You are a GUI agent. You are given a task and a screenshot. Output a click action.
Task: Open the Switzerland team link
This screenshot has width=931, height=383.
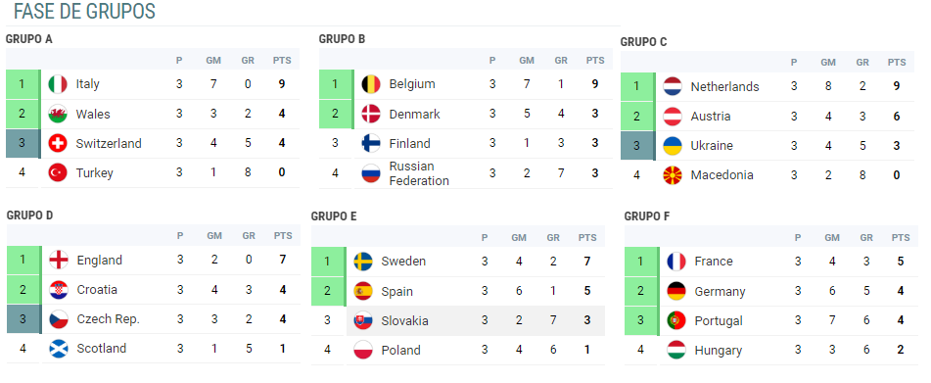coord(109,144)
